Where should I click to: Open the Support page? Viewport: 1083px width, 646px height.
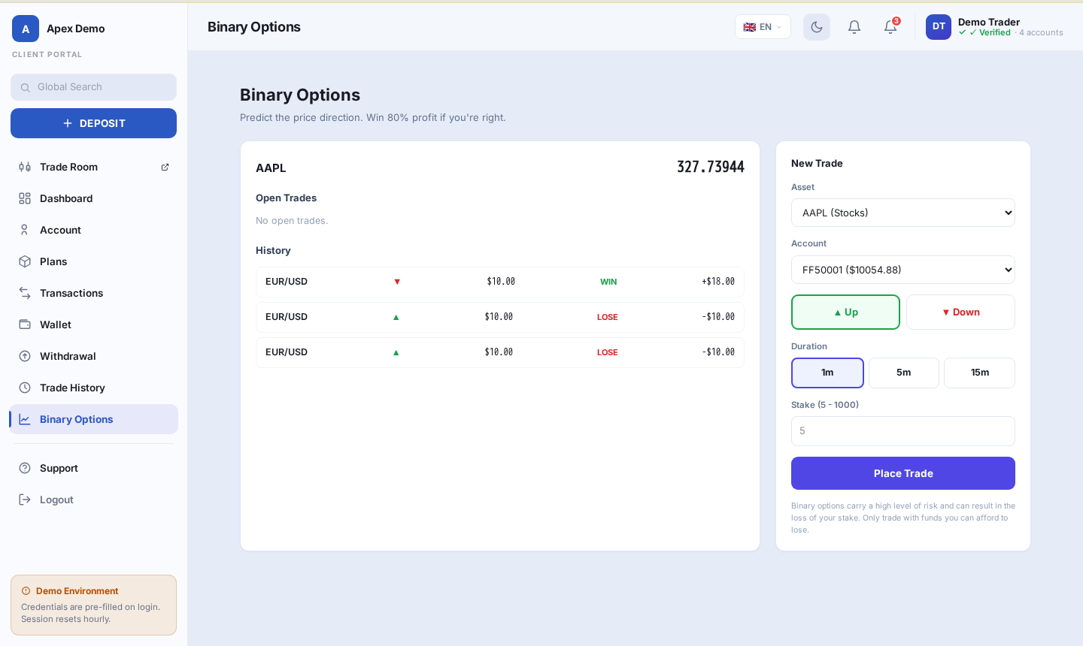93,468
